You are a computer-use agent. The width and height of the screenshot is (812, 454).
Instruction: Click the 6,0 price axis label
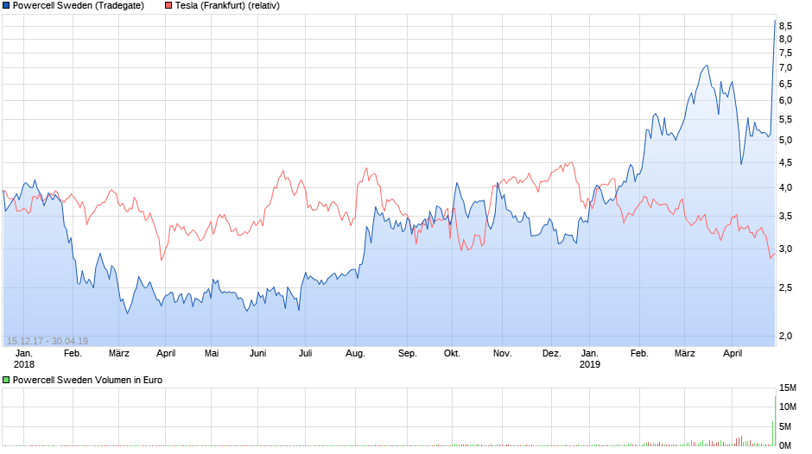pos(785,100)
